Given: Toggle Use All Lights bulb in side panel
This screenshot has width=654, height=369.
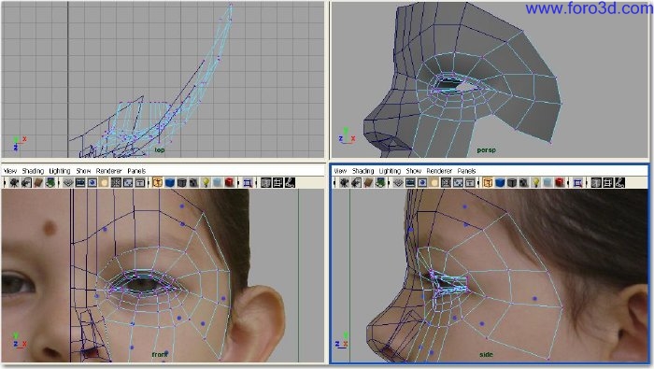Looking at the screenshot, I should 535,182.
